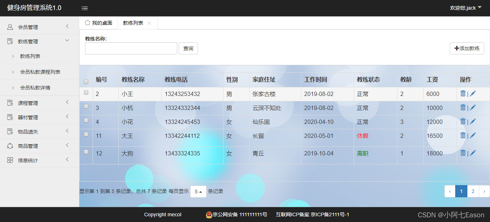The image size is (490, 222).
Task: Expand the 会员管理 menu chevron
Action: coord(67,26)
